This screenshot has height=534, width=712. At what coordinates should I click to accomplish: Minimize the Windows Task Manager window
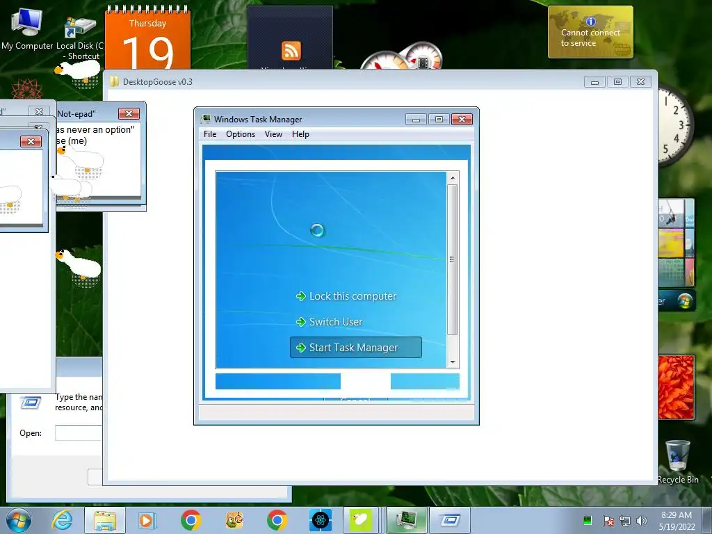coord(416,120)
